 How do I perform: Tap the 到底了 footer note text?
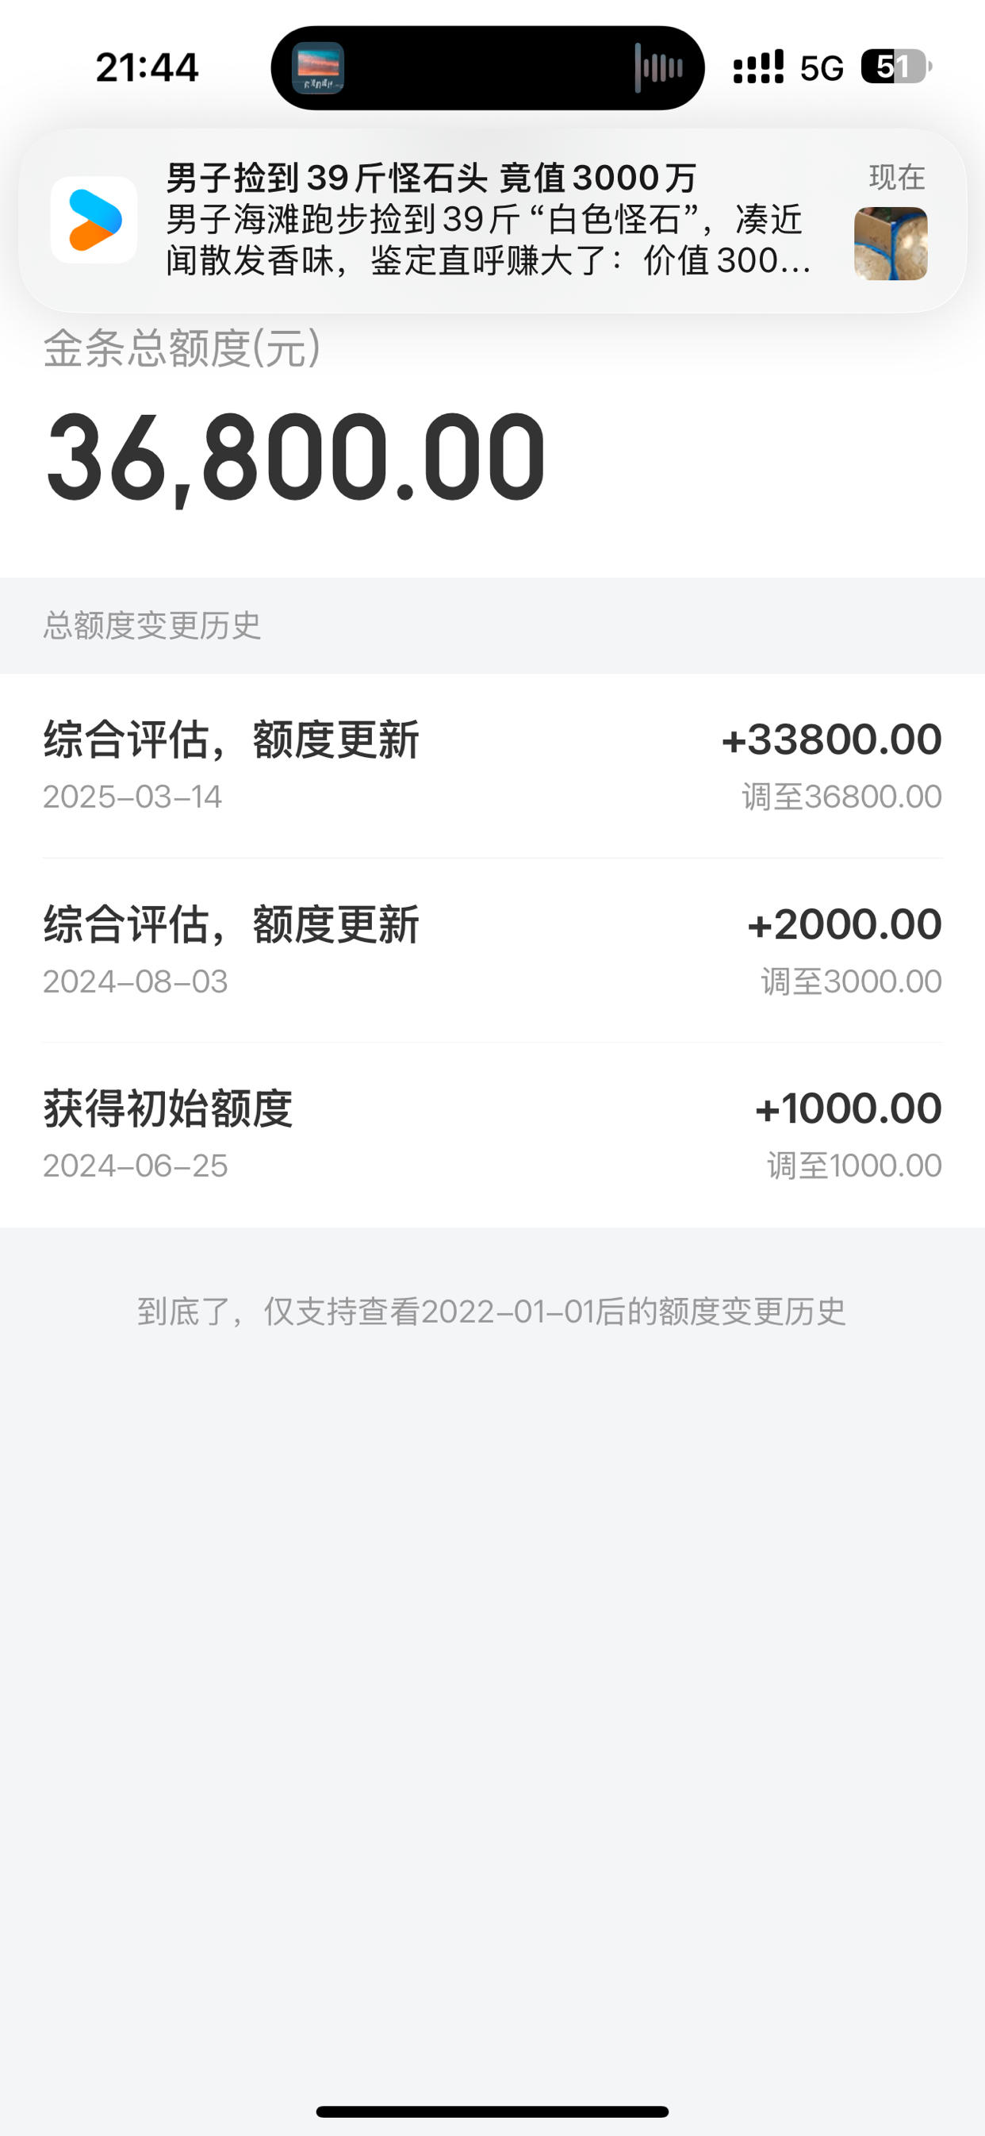492,1312
